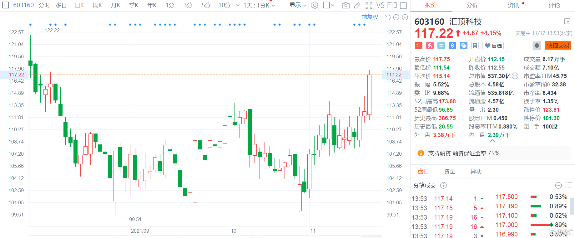Click the blue dollar sign icon
The width and height of the screenshot is (575, 238).
coord(452,46)
